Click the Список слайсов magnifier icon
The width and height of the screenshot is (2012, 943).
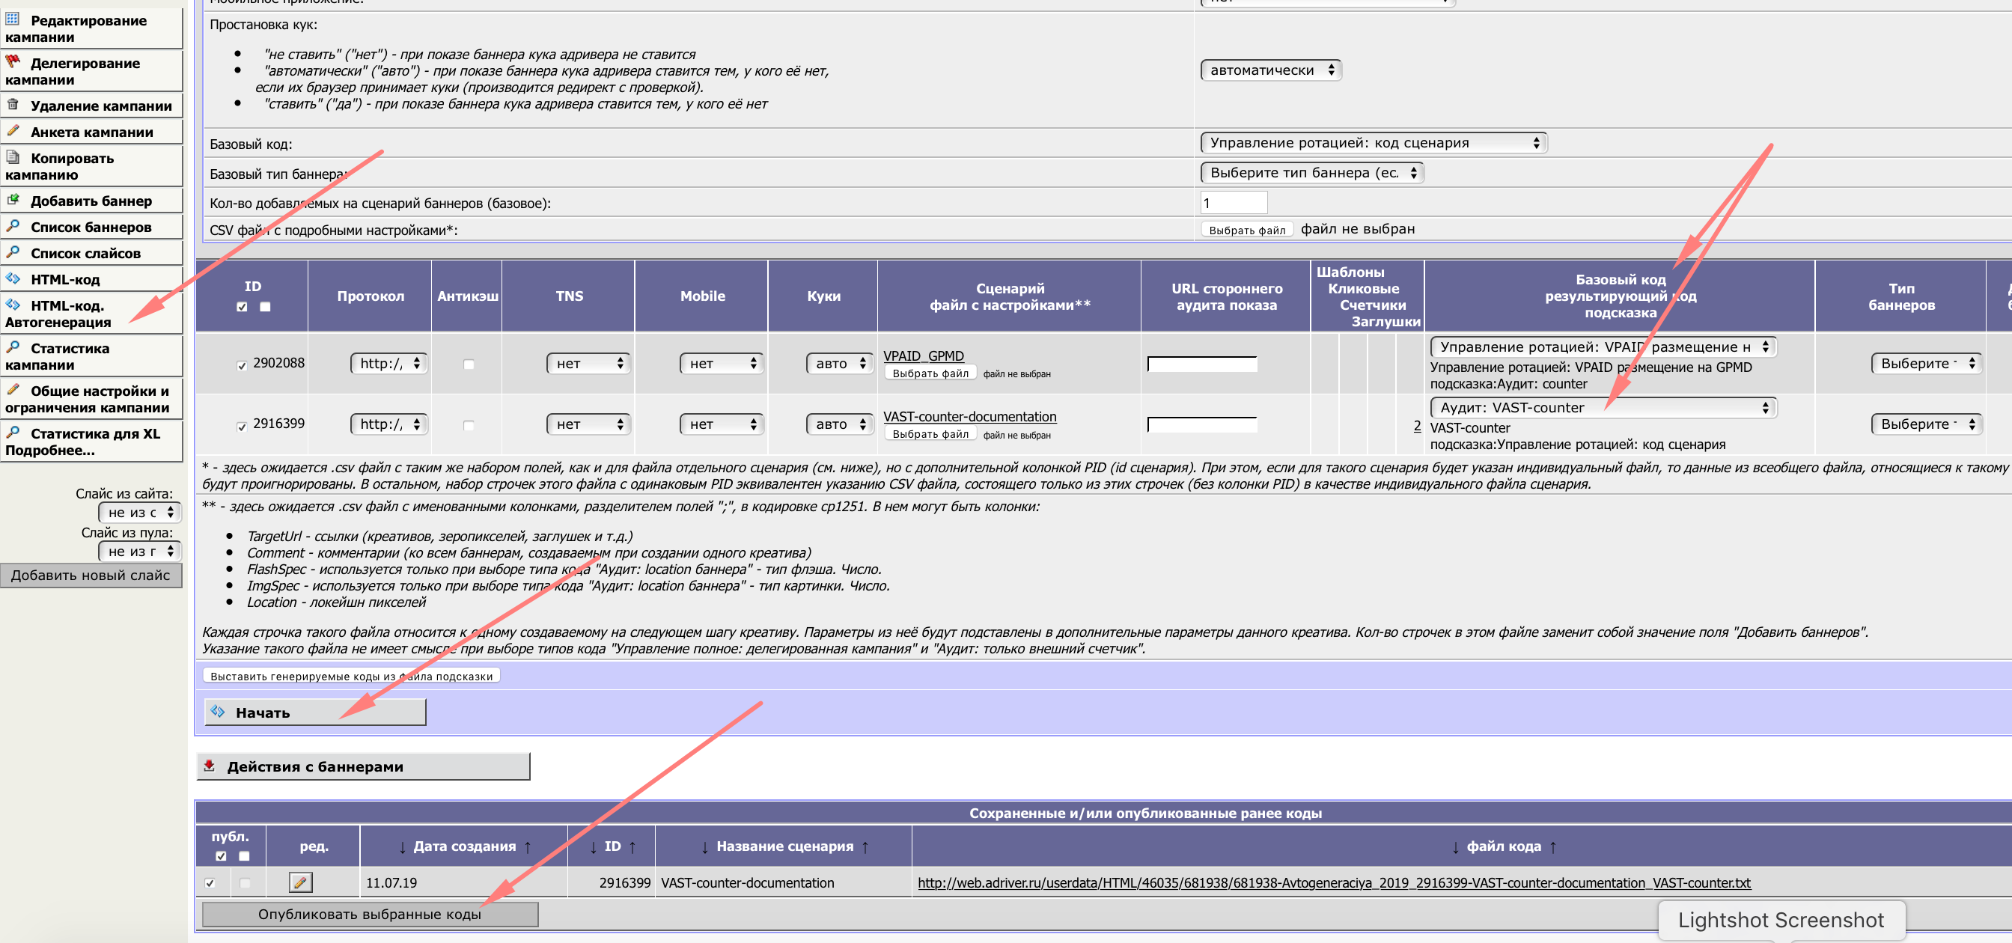pos(13,251)
